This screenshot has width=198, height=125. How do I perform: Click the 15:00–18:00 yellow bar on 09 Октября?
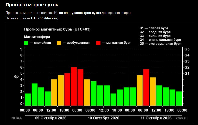coord(61,90)
